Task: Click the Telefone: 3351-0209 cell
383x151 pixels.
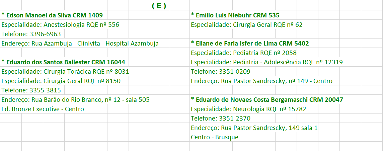Action: 221,72
